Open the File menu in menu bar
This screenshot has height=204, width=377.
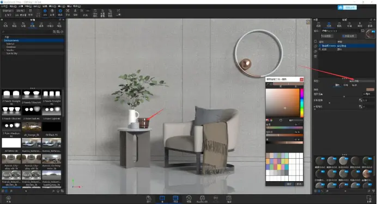coord(4,6)
